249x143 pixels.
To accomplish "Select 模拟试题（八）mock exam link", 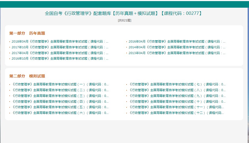I will click(x=177, y=90).
